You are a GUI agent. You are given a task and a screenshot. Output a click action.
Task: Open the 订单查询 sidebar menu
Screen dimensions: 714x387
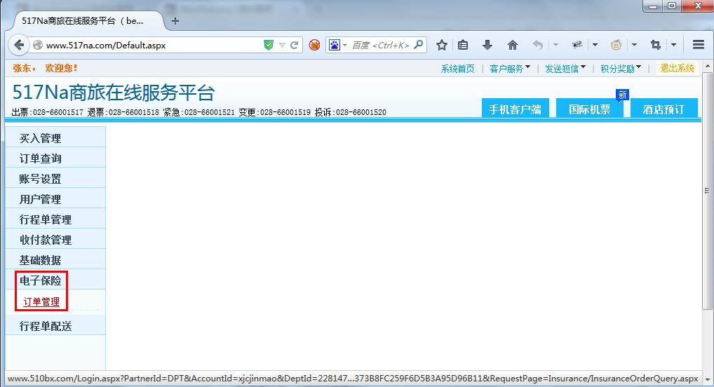(55, 158)
